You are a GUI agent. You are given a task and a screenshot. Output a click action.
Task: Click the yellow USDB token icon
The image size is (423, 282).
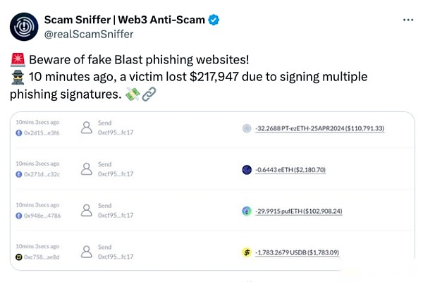pos(246,252)
